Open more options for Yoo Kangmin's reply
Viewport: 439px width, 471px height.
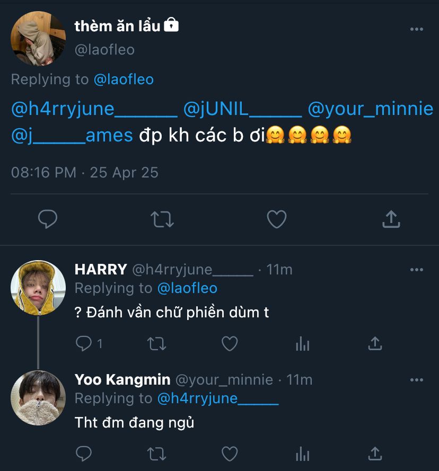(x=417, y=380)
